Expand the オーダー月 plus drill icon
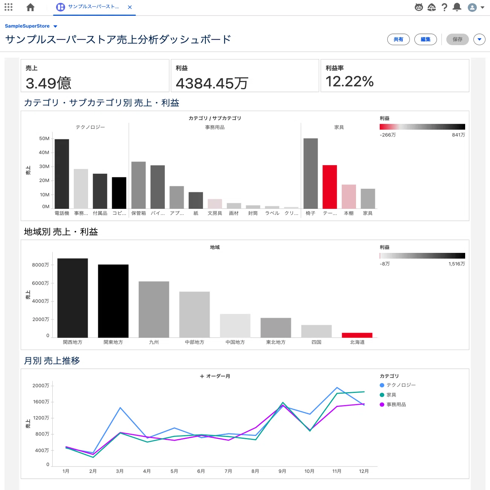Image resolution: width=490 pixels, height=490 pixels. 202,376
